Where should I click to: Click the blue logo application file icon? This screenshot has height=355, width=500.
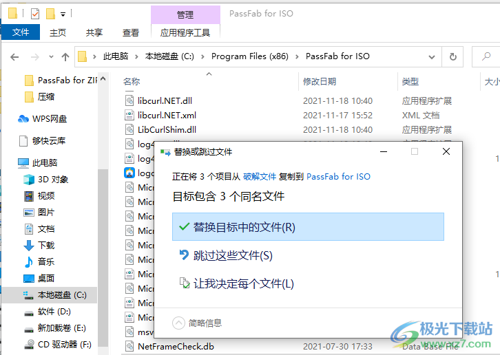point(129,173)
